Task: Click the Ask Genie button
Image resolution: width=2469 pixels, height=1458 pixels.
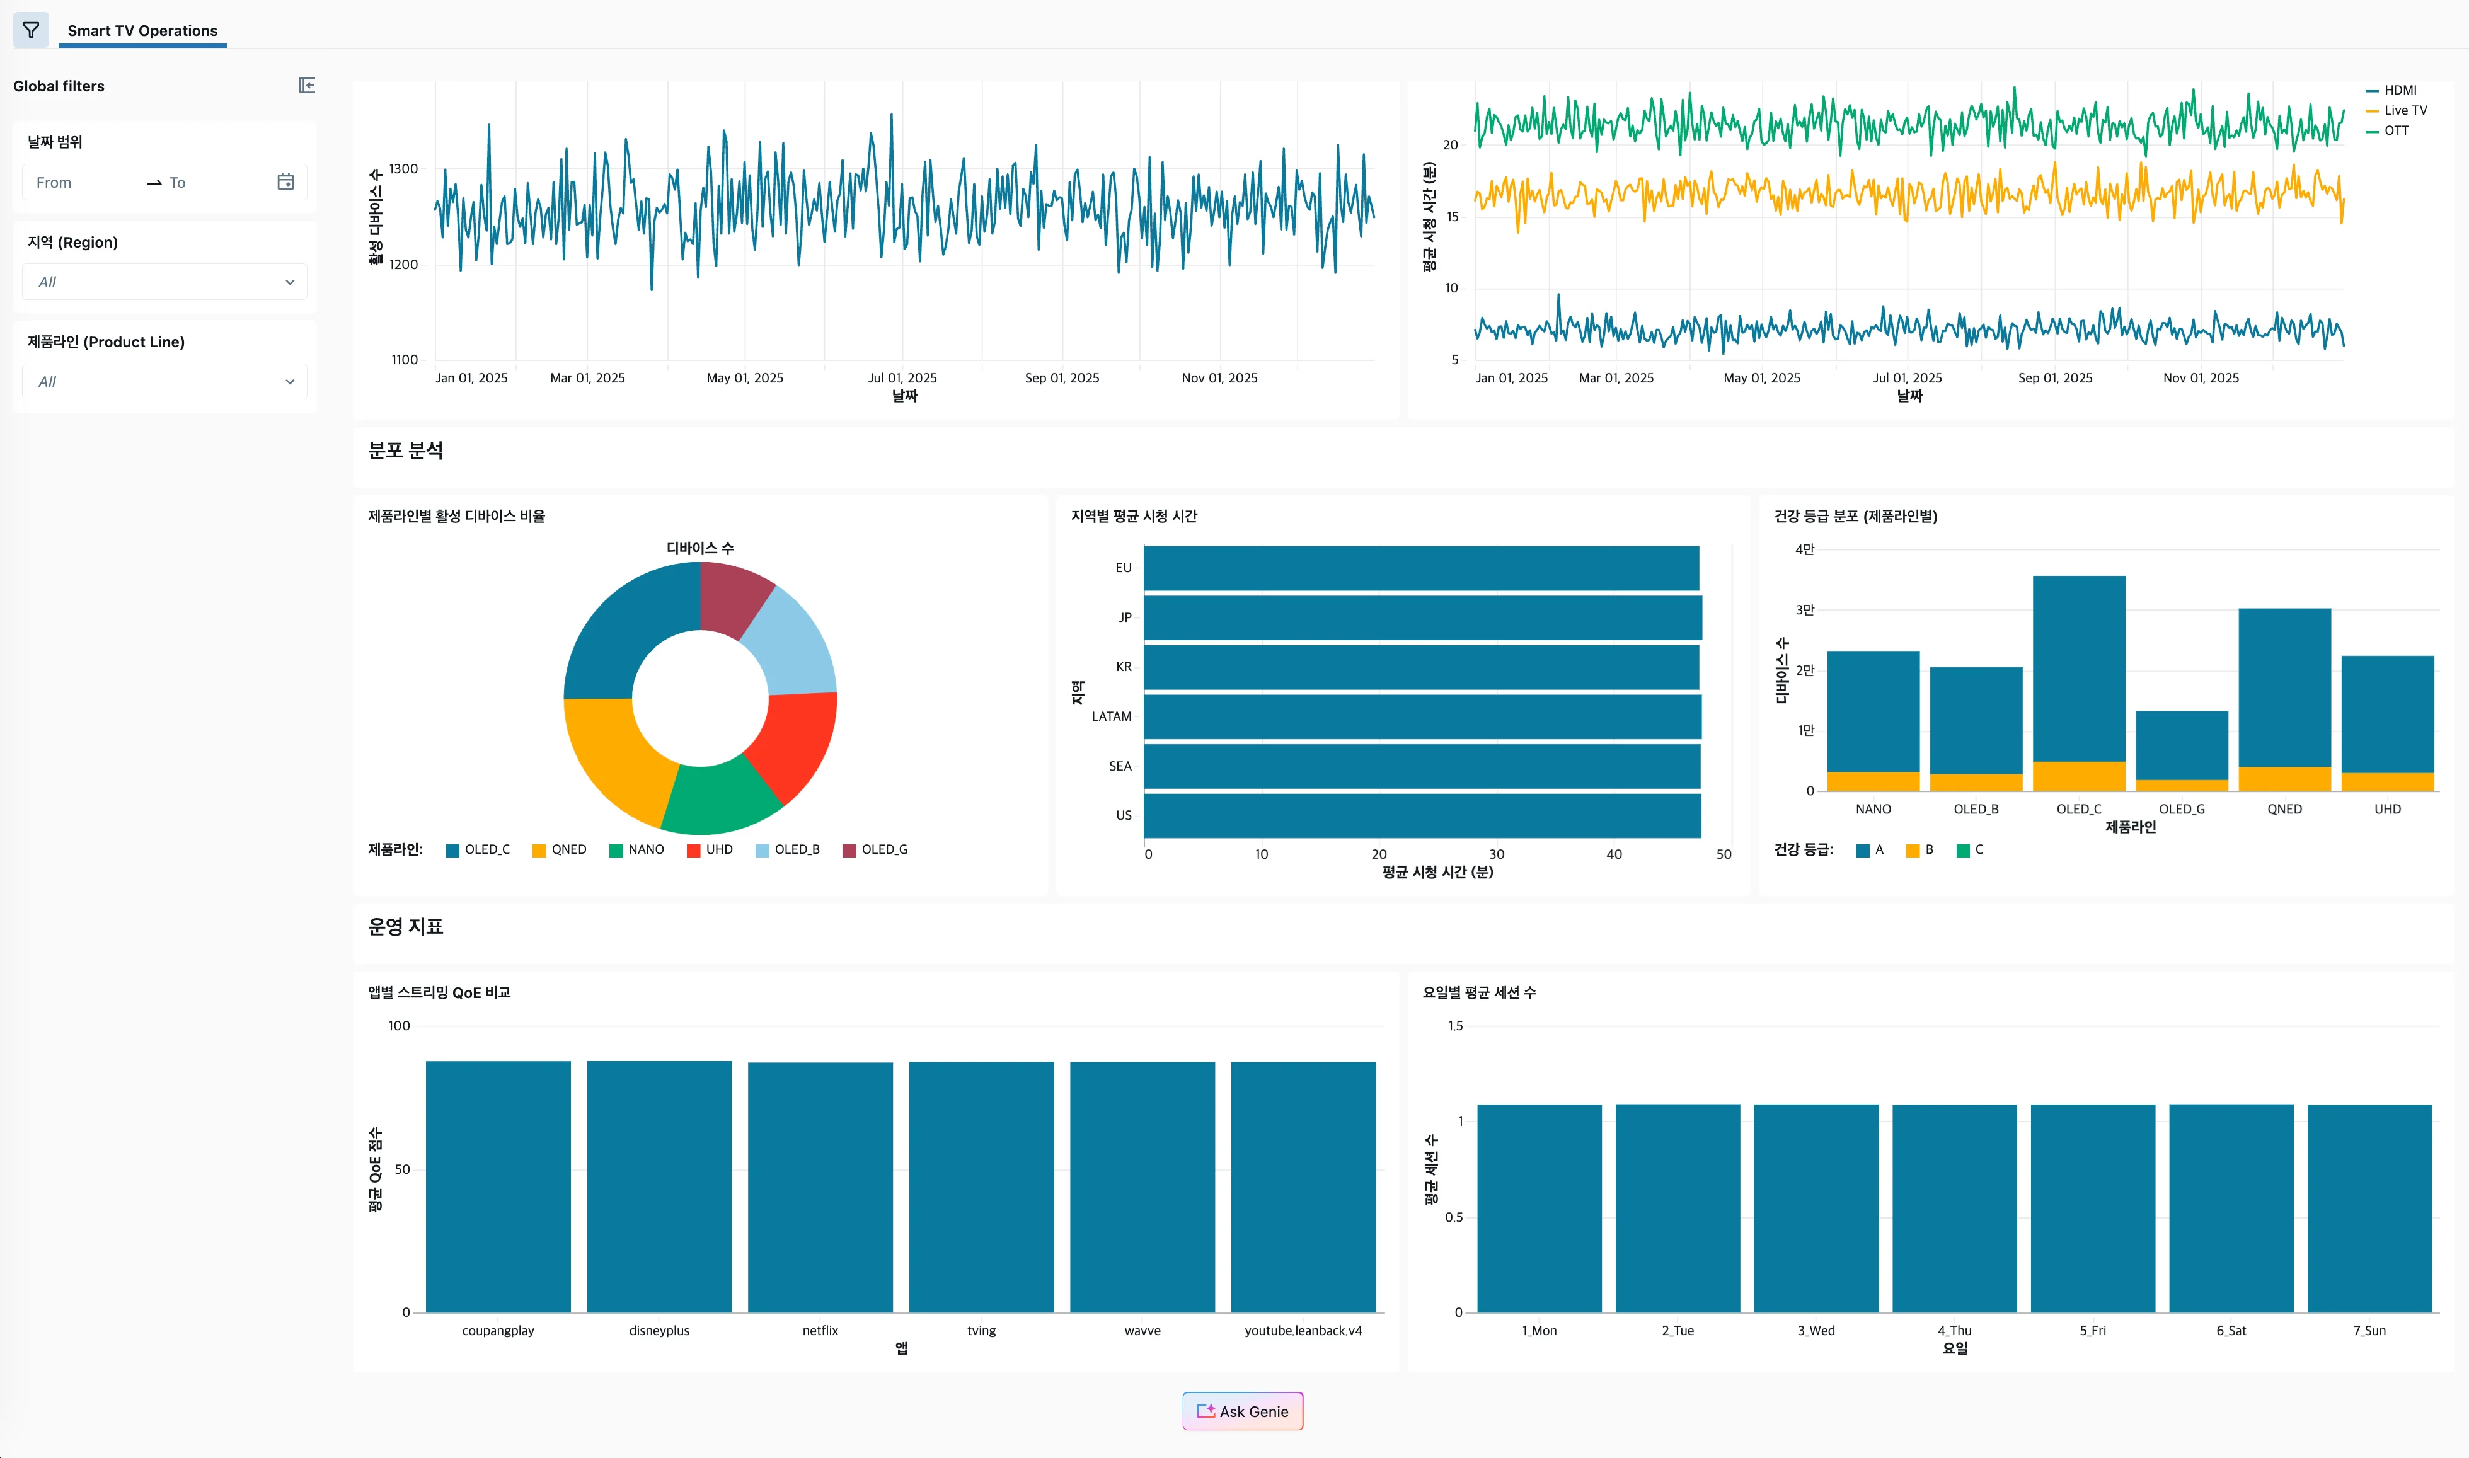Action: 1243,1411
